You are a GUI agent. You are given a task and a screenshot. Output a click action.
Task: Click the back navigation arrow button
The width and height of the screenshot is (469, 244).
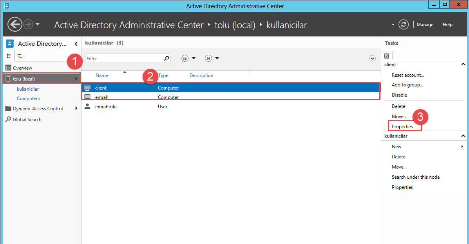click(15, 25)
